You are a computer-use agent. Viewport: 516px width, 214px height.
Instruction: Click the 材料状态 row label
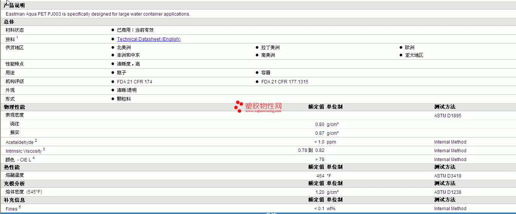pos(15,30)
